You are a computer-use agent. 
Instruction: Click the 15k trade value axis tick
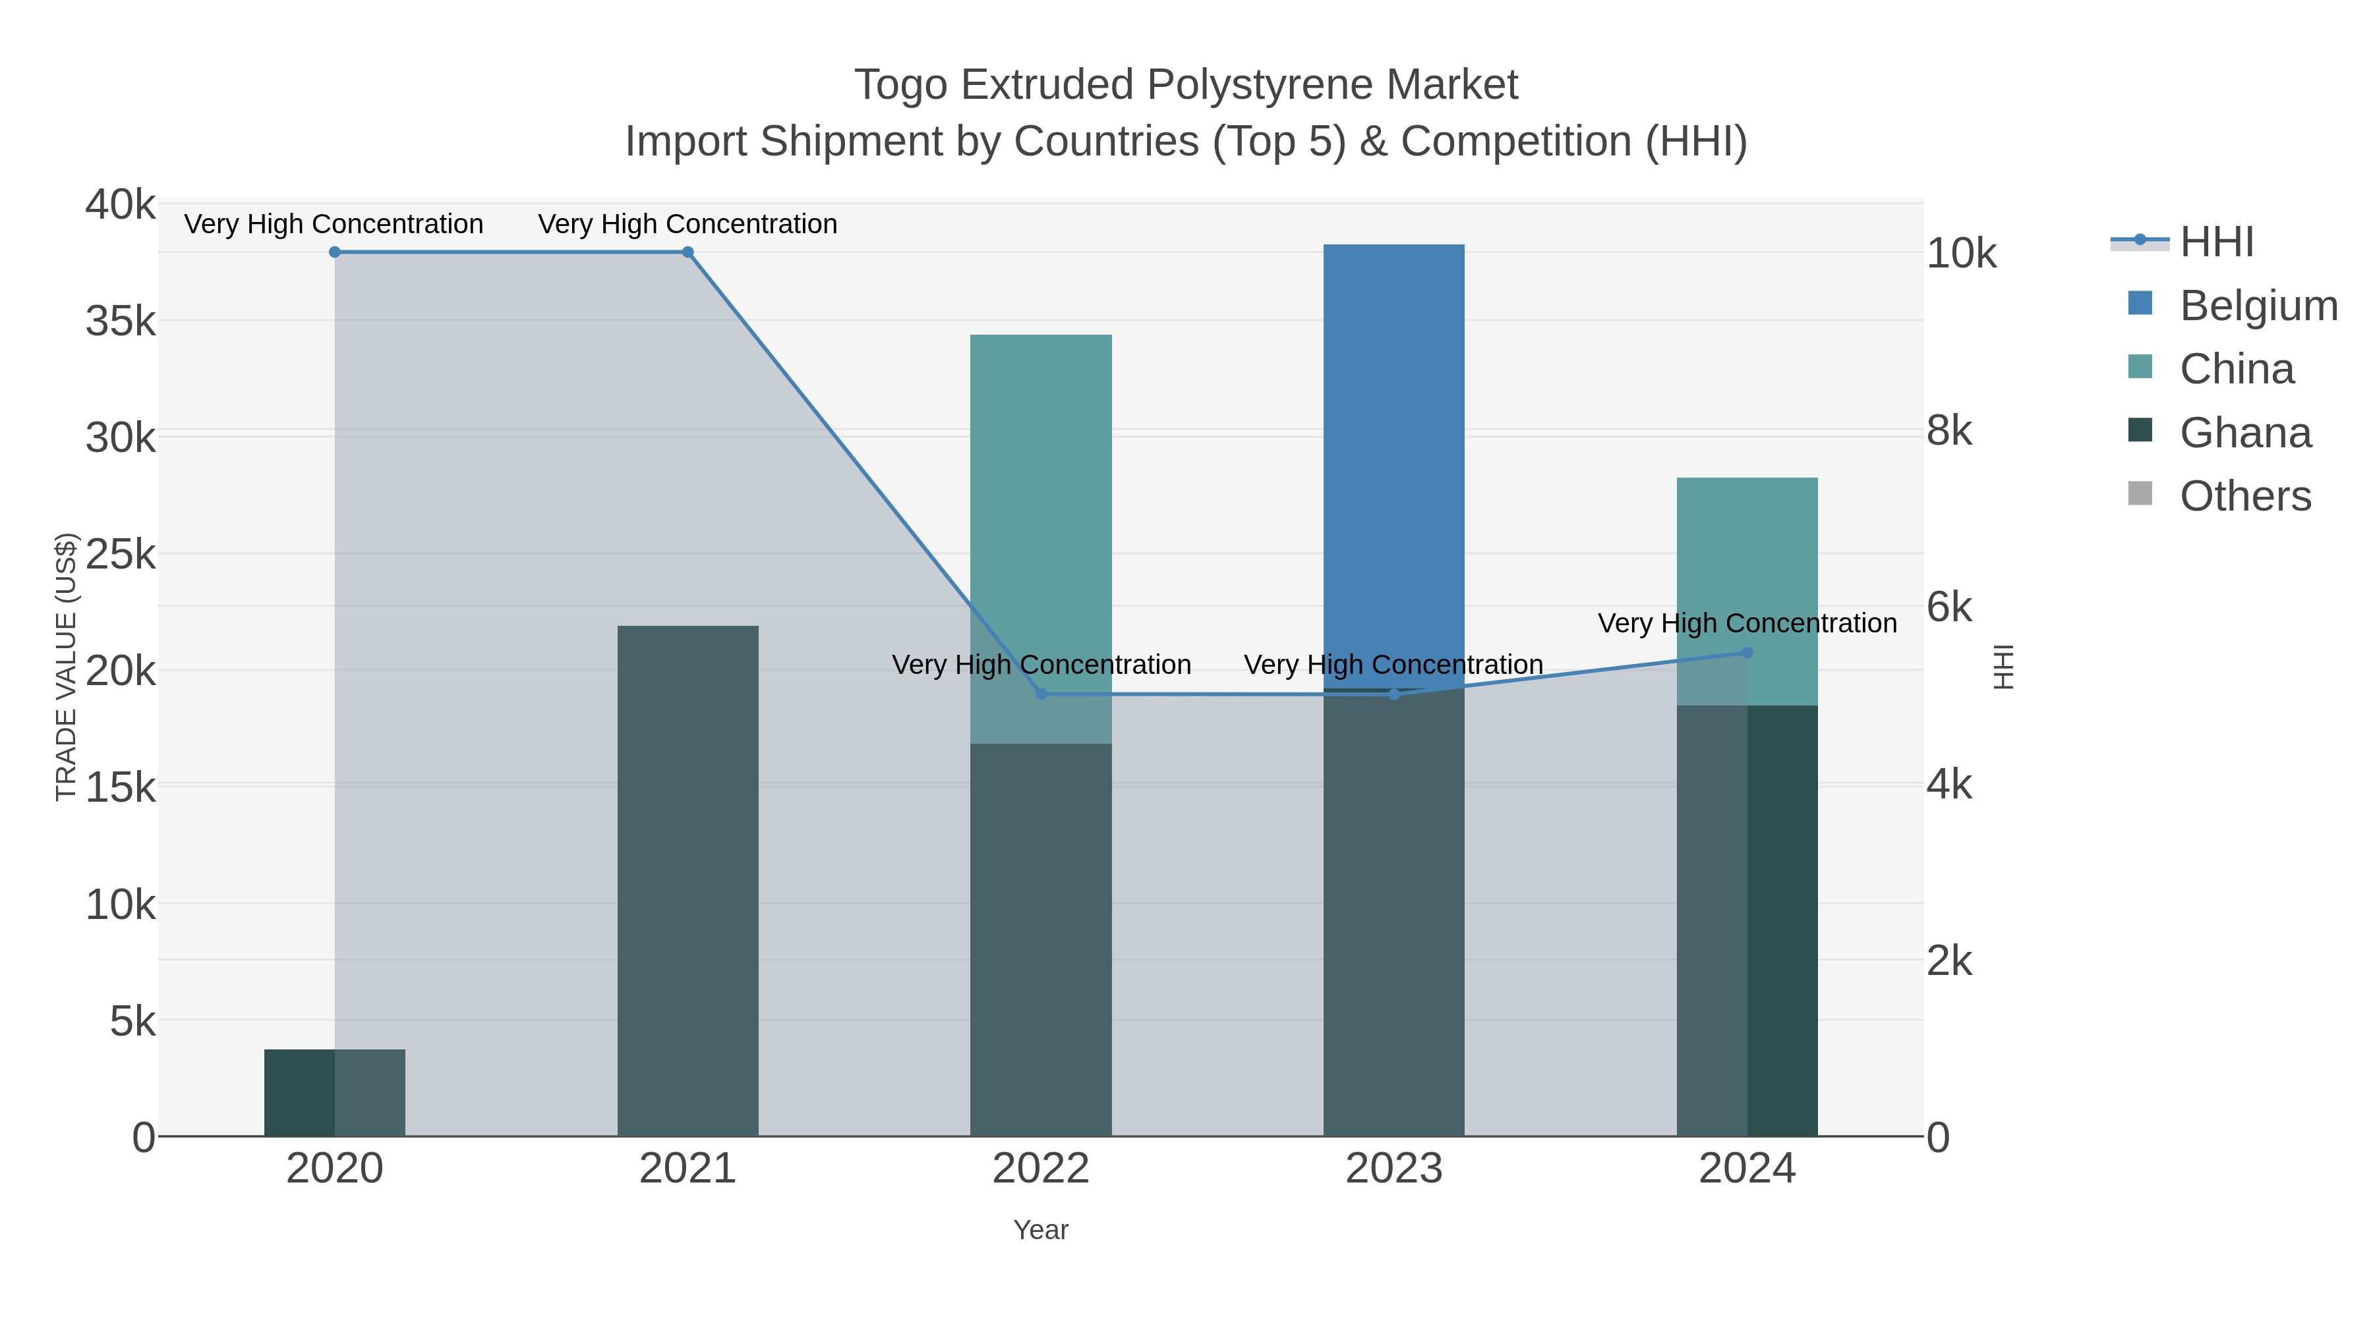[x=121, y=788]
